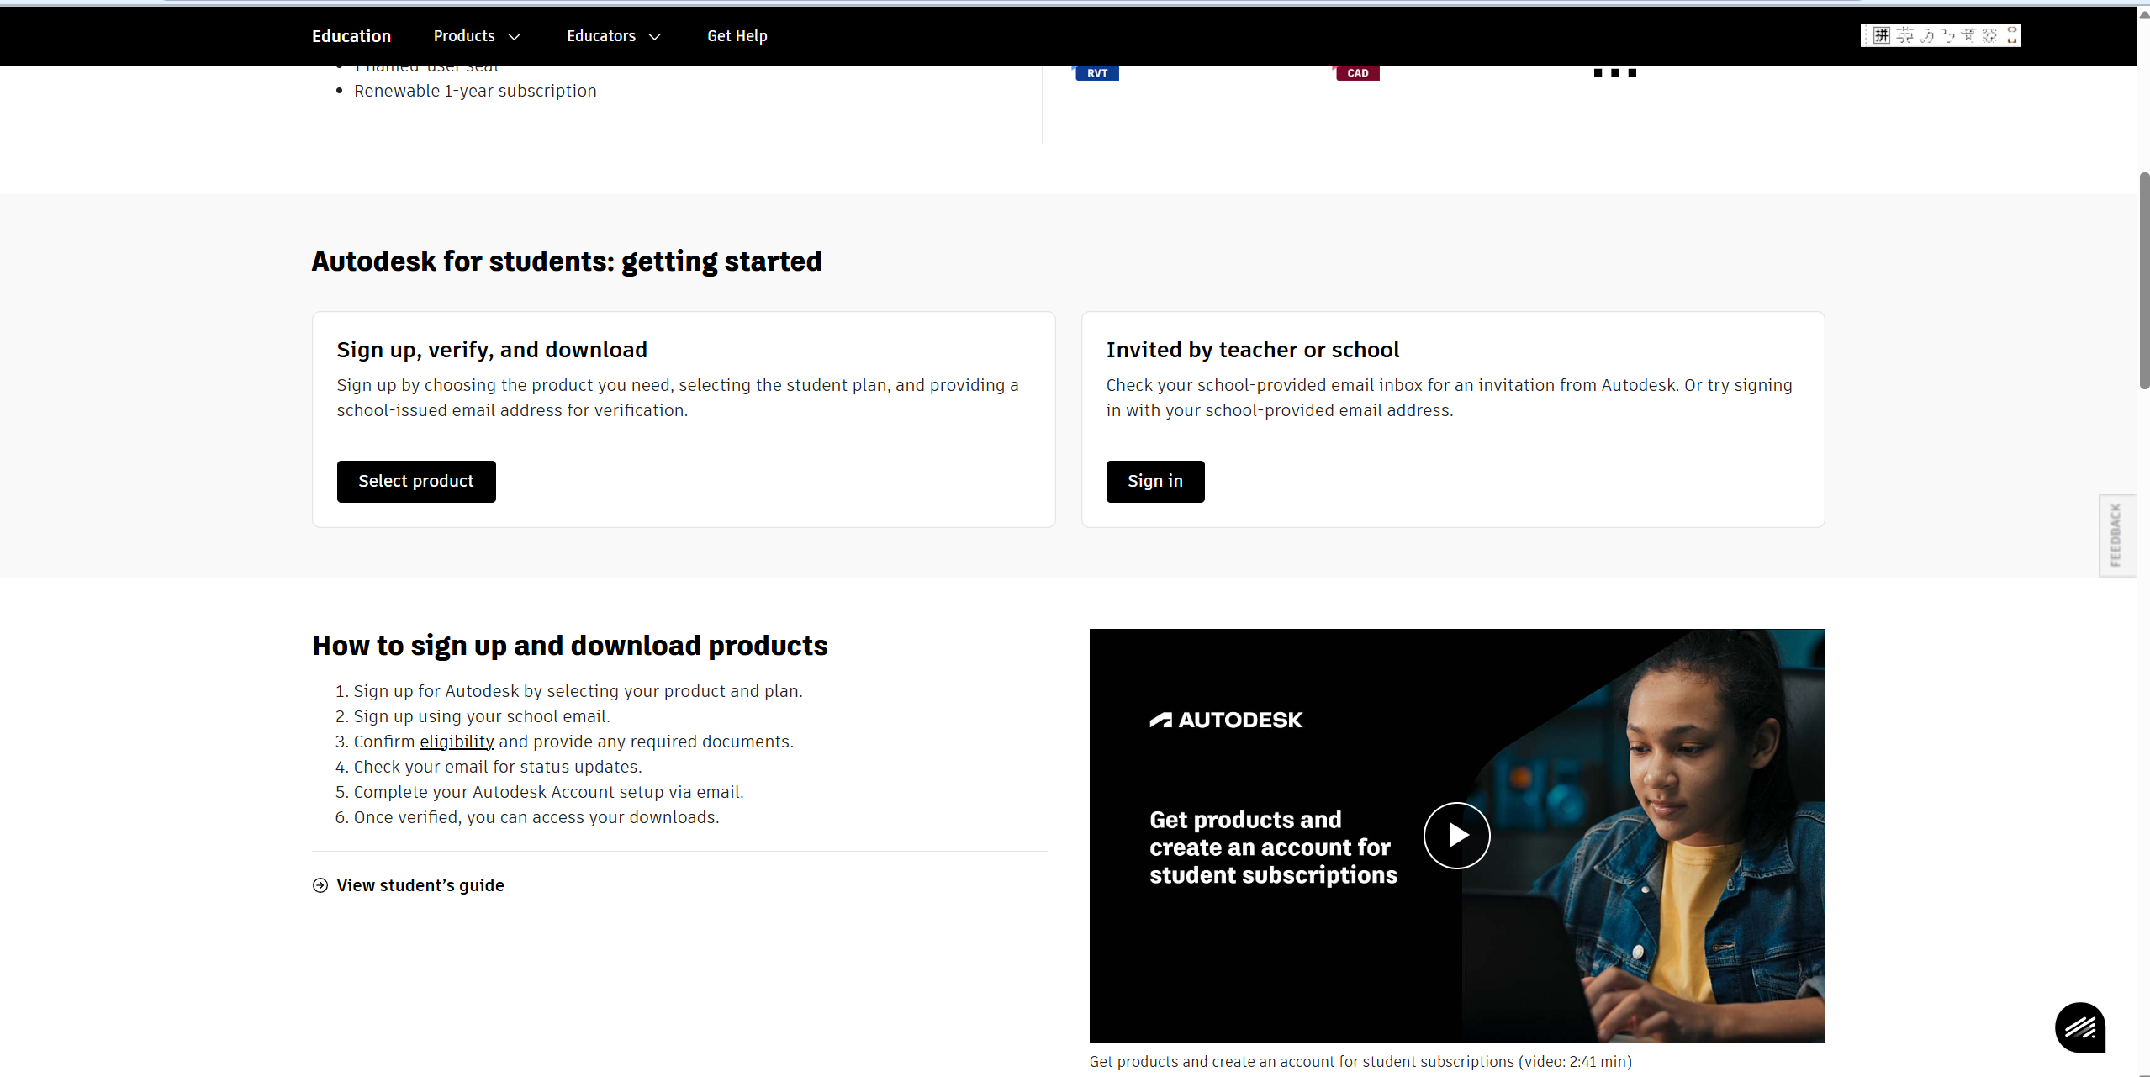Click 'Check your school-provided email inbox' paragraph
2150x1077 pixels.
point(1450,398)
